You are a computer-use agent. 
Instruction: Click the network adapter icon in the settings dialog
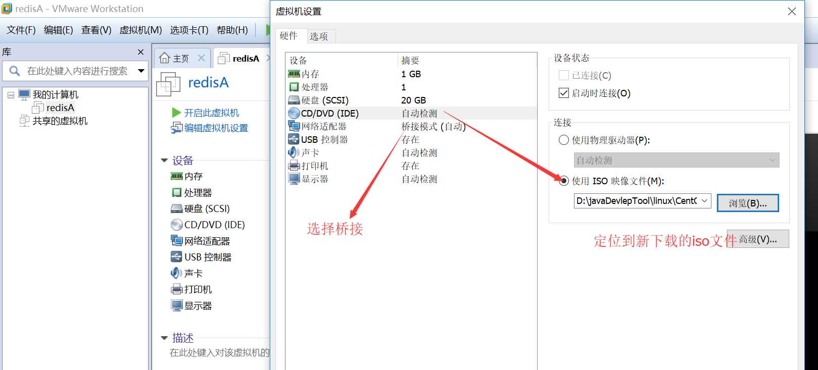pos(294,126)
